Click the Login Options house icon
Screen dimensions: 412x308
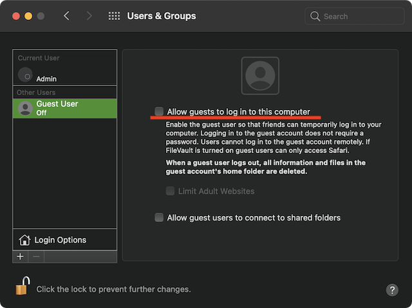pyautogui.click(x=24, y=240)
